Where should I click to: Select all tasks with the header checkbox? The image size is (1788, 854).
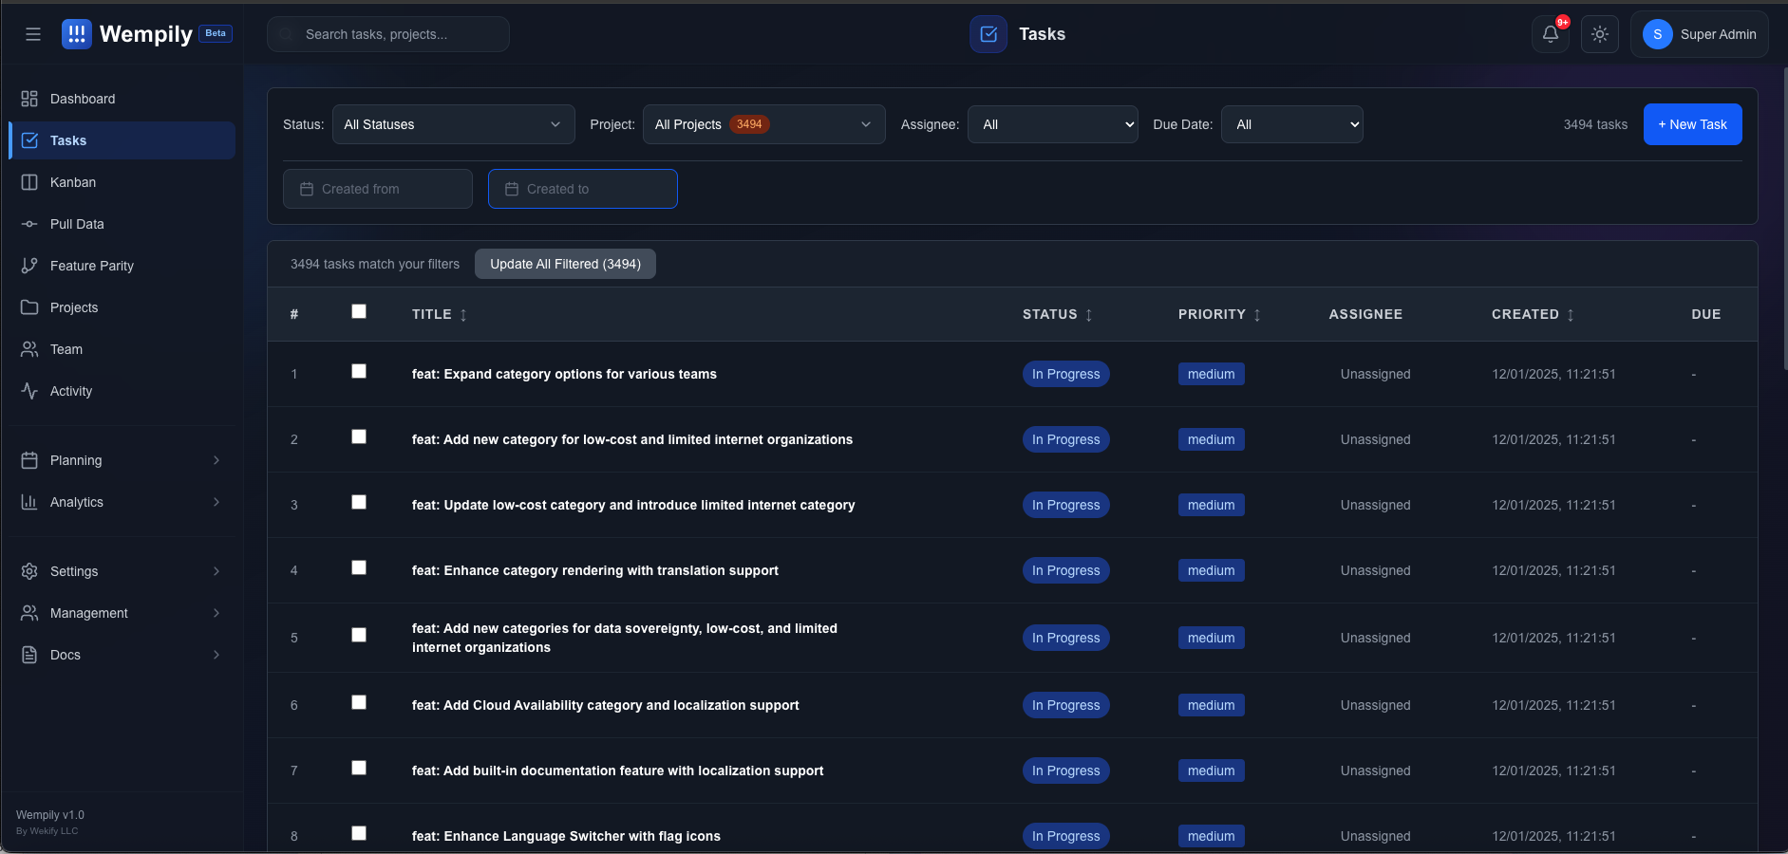pyautogui.click(x=359, y=311)
